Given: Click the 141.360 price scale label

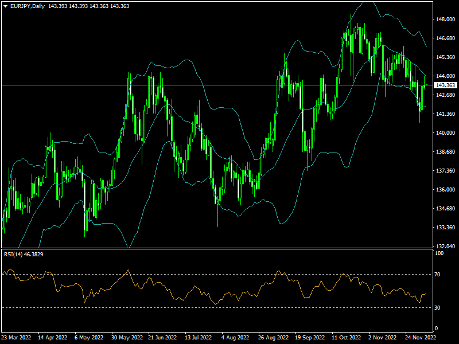Looking at the screenshot, I should [x=445, y=114].
